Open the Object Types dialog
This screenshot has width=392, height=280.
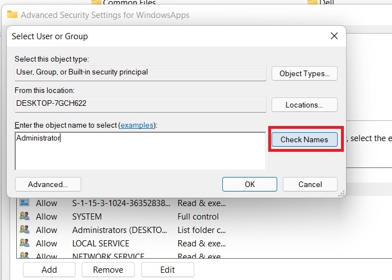click(x=304, y=73)
